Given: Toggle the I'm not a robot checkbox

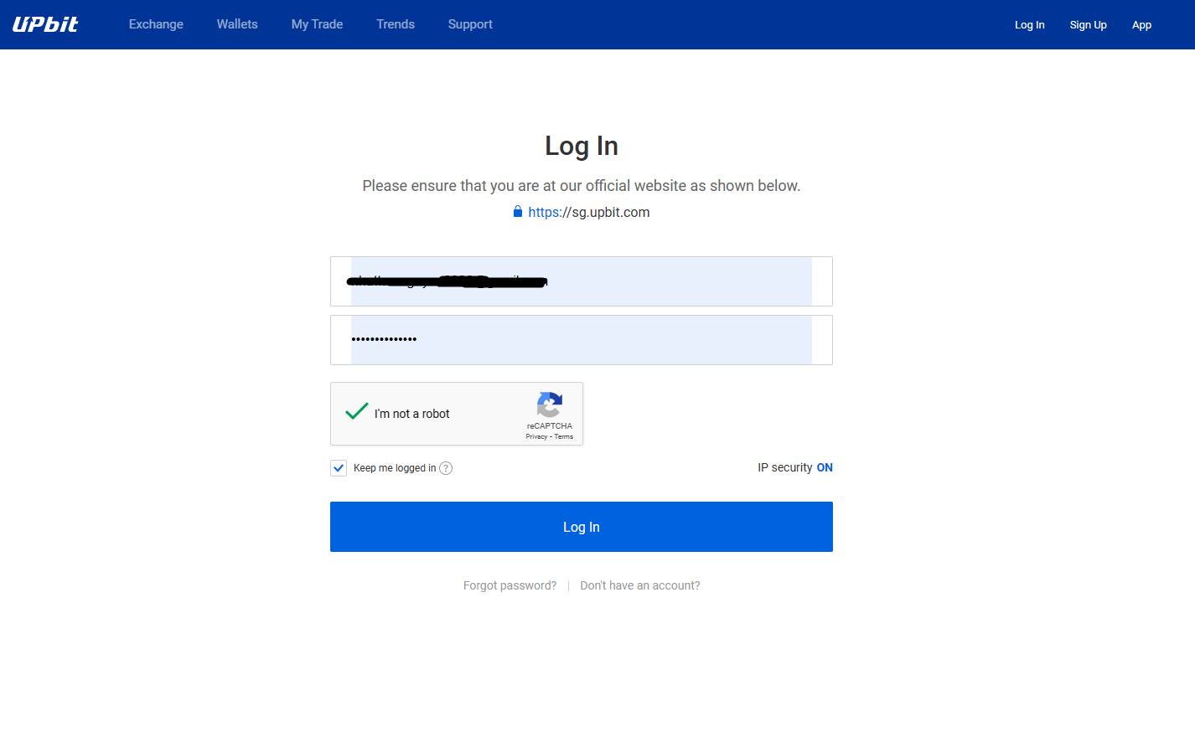Looking at the screenshot, I should click(357, 412).
